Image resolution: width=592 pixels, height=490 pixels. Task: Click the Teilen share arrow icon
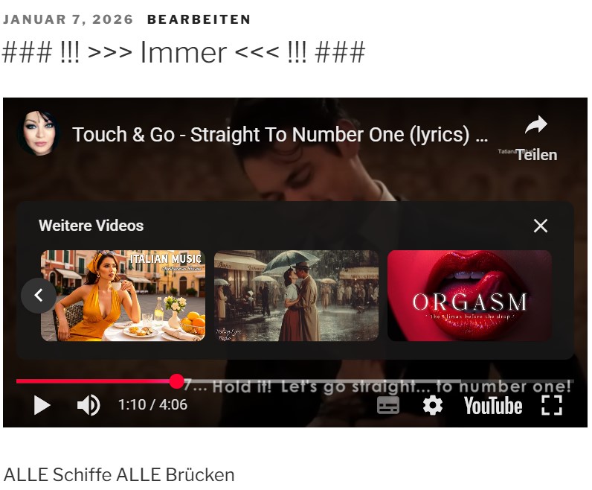point(536,125)
